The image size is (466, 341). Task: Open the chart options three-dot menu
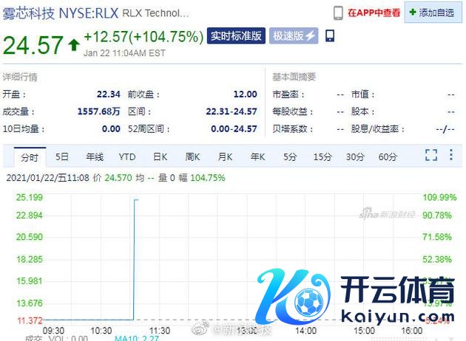[x=451, y=155]
